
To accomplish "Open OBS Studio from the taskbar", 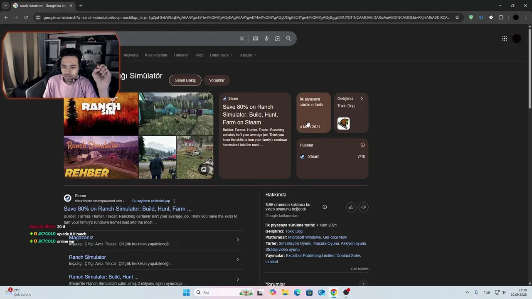I will pos(346,292).
